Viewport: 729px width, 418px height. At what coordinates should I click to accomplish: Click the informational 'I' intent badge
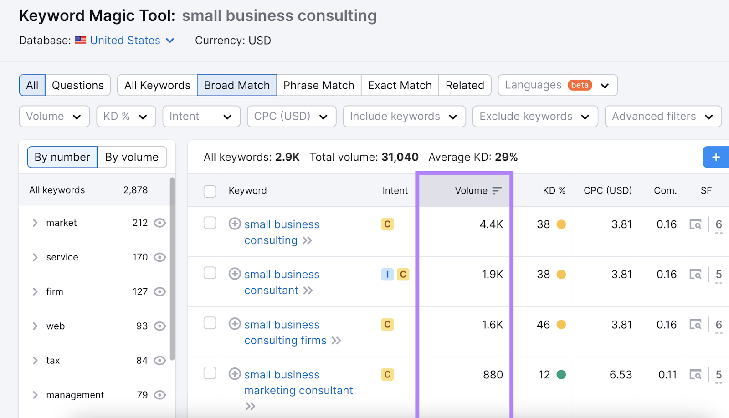[x=387, y=274]
